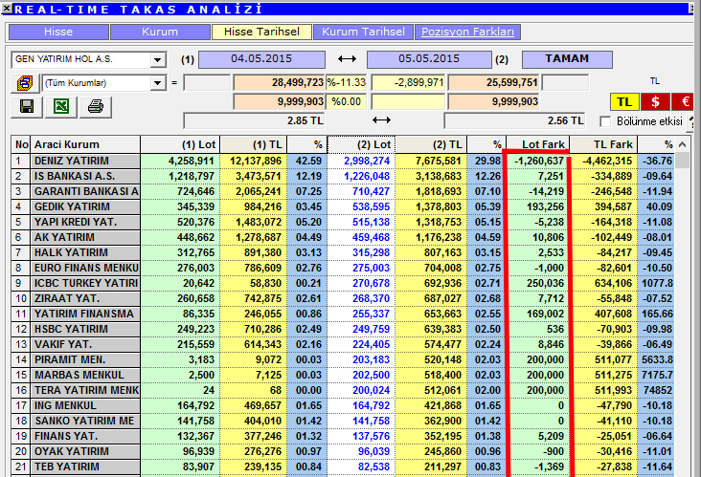Click the institution filter icon beside Tüm Kurumlar
Screen dimensions: 701x477
[x=25, y=83]
